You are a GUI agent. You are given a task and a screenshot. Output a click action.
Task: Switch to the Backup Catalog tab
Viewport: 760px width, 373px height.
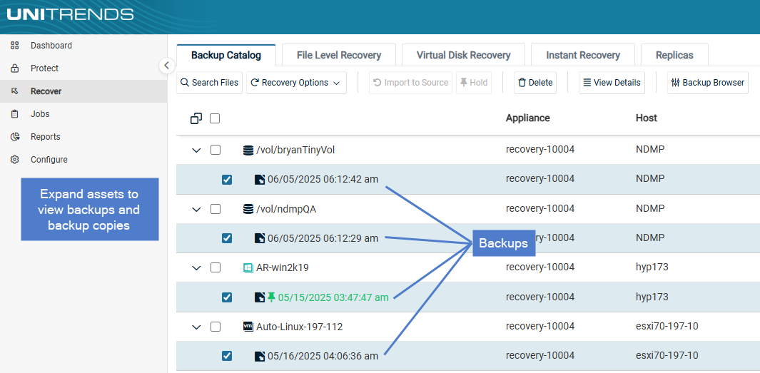226,55
